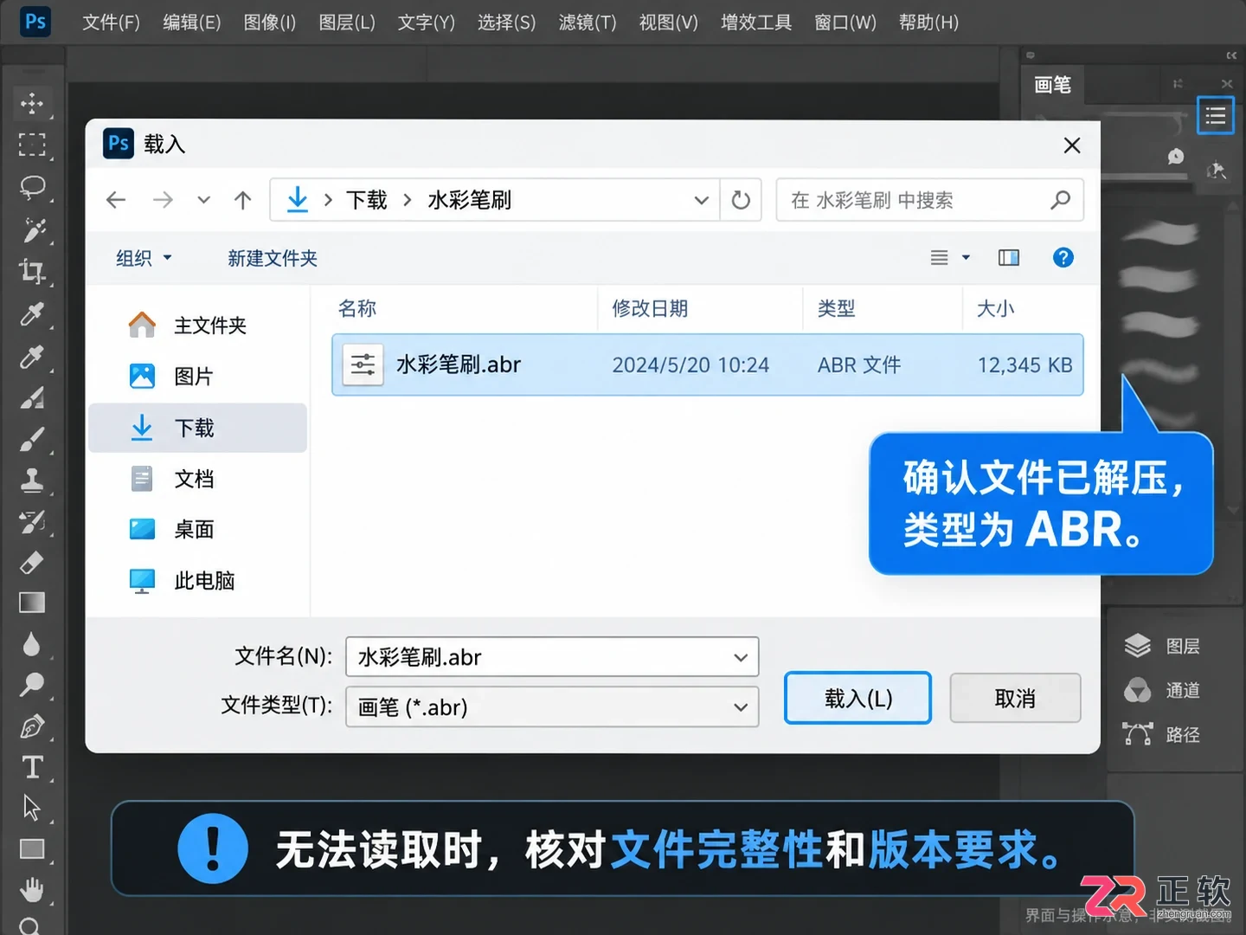Screen dimensions: 1246x935
Task: Select the Dodge tool
Action: coord(32,685)
